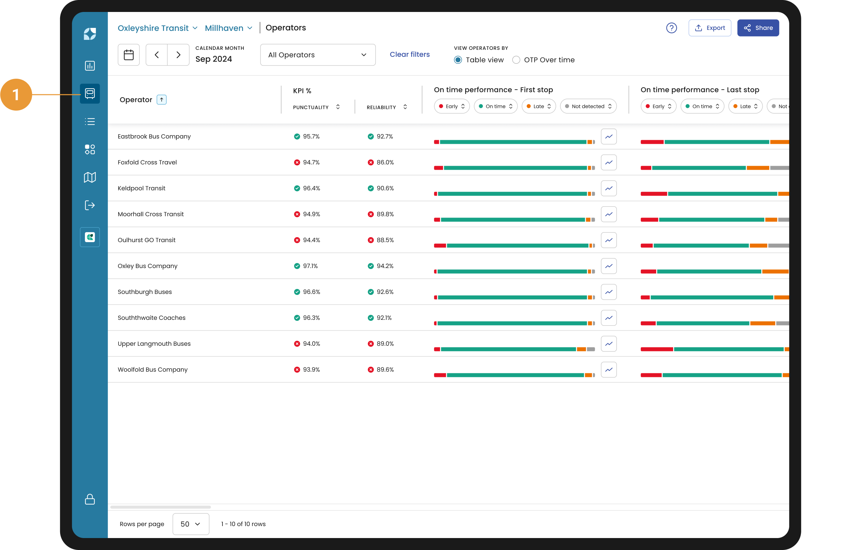Click the Share button
861x550 pixels.
tap(758, 28)
